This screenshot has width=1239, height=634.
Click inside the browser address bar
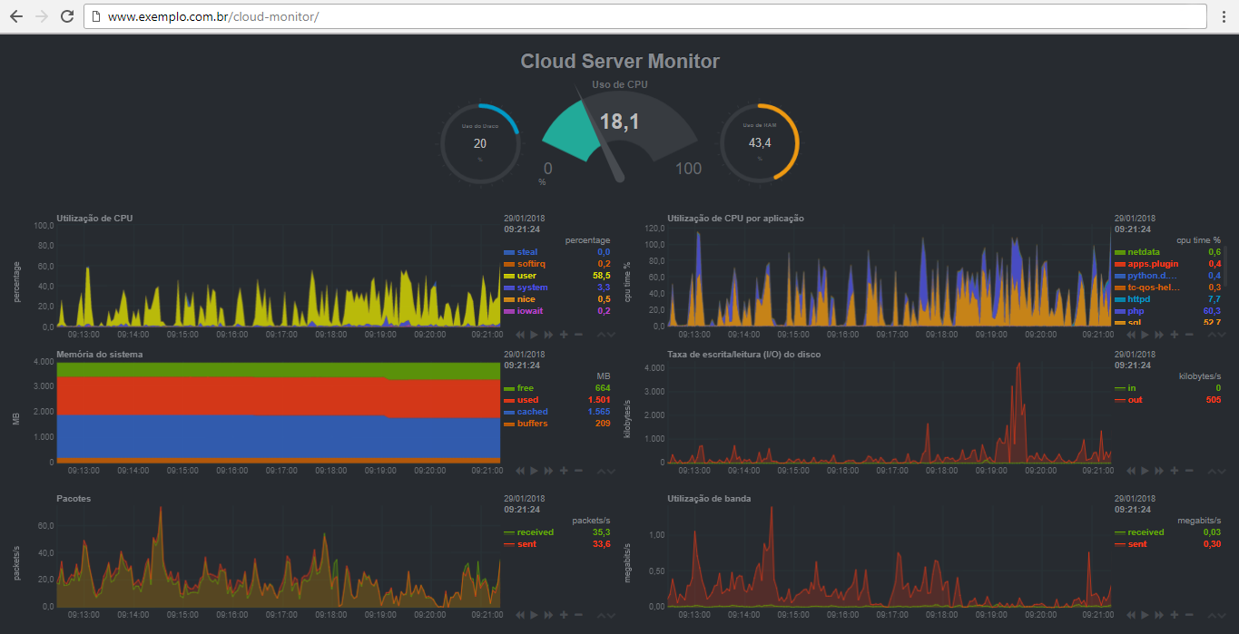[x=272, y=15]
